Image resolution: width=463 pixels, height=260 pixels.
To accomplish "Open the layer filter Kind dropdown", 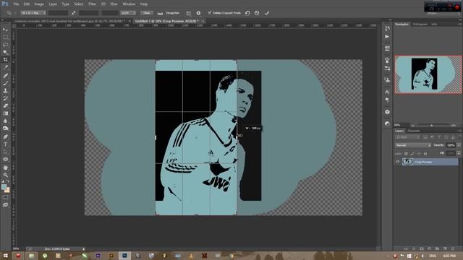I will [x=407, y=137].
